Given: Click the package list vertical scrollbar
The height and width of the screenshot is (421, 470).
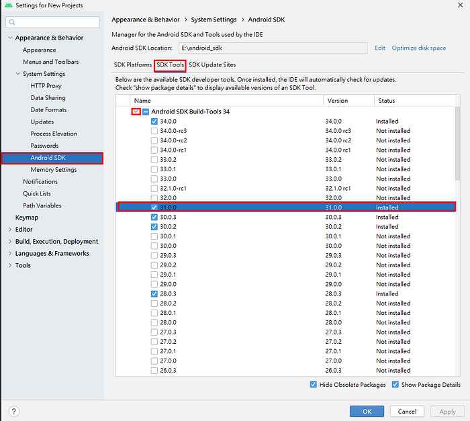Looking at the screenshot, I should pos(457,143).
